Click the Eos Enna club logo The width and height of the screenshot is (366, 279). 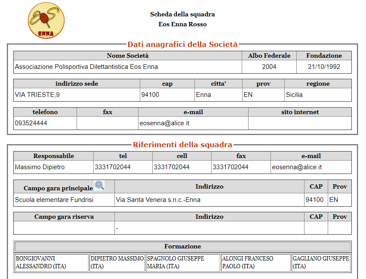point(46,21)
